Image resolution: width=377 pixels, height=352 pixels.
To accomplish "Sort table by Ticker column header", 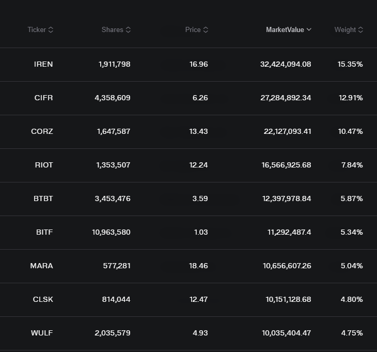I will click(x=40, y=29).
